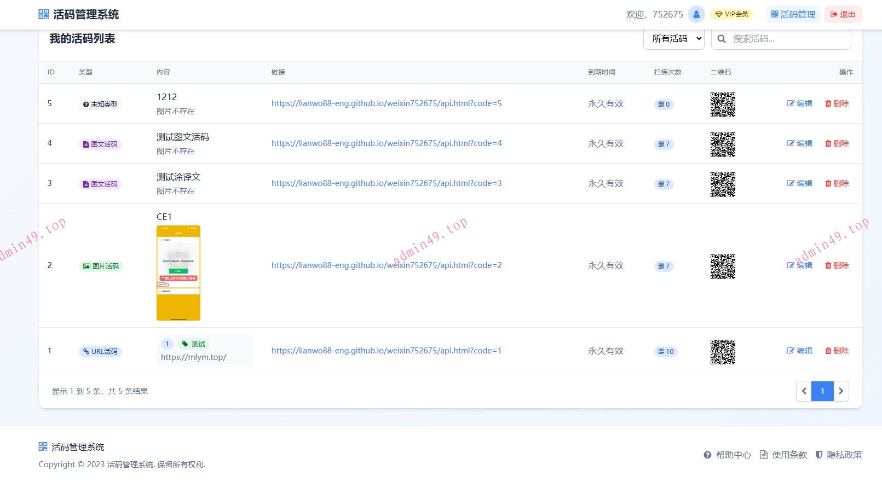
Task: Click the 活码管理系统 logo in header
Action: tap(79, 14)
